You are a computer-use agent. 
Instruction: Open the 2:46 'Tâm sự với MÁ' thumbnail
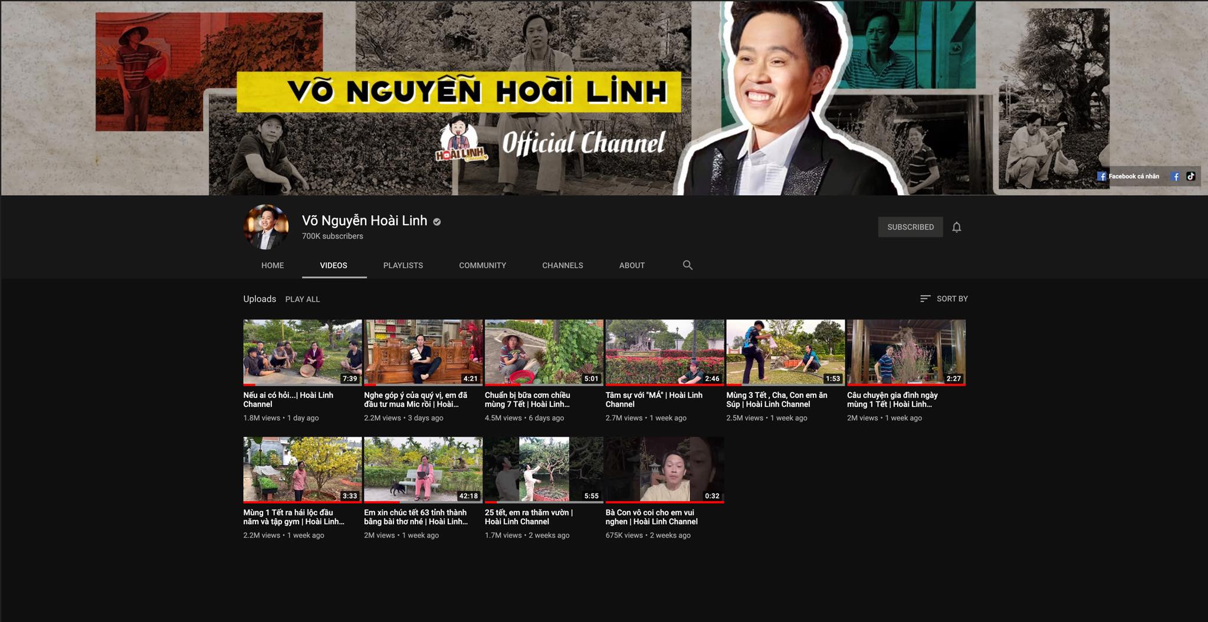tap(665, 353)
